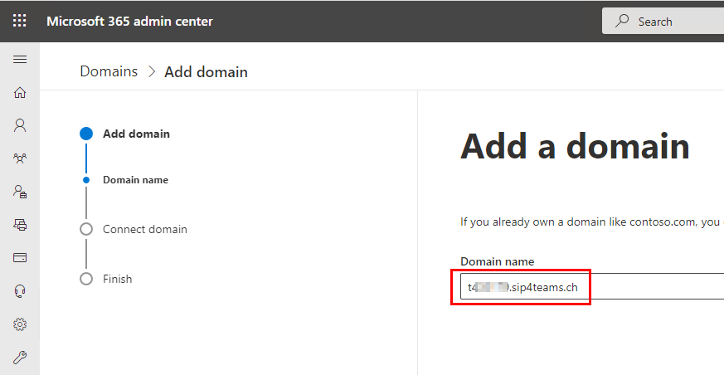Open Settings gear in sidebar
This screenshot has width=724, height=375.
(x=20, y=324)
